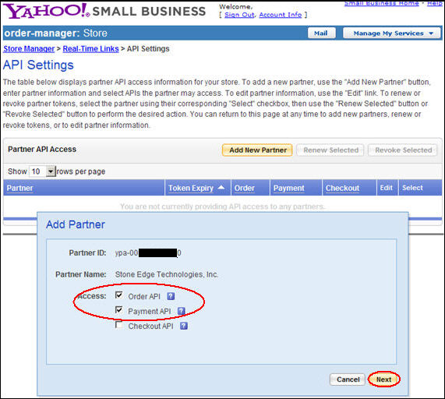The width and height of the screenshot is (445, 399).
Task: Open help icon next to Order API
Action: tap(171, 296)
